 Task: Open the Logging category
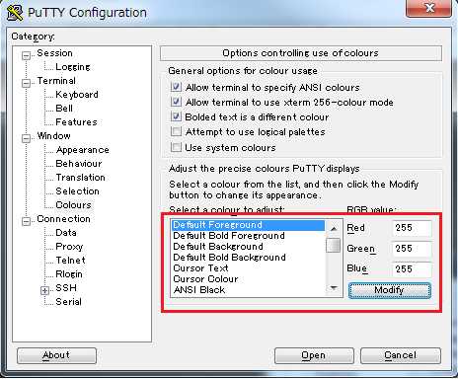coord(73,67)
